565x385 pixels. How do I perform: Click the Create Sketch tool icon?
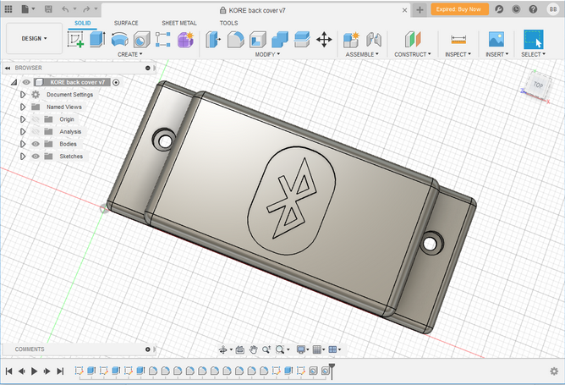tap(75, 39)
